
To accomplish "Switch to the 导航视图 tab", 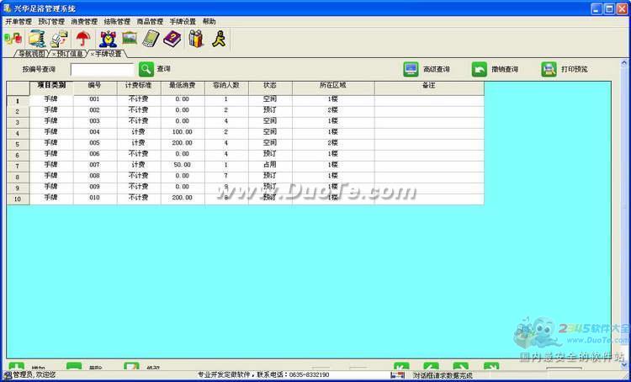I will 32,53.
